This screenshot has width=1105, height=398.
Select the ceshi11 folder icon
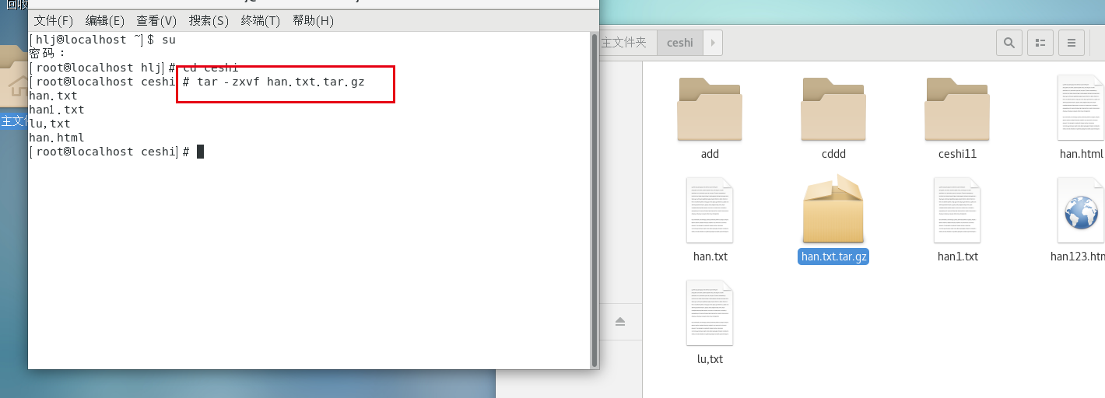(957, 108)
